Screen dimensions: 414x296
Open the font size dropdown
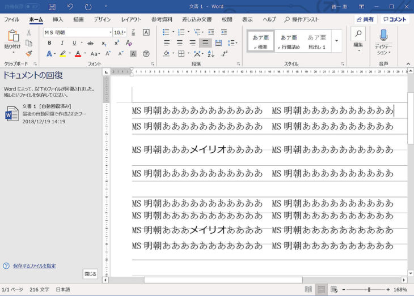[125, 32]
